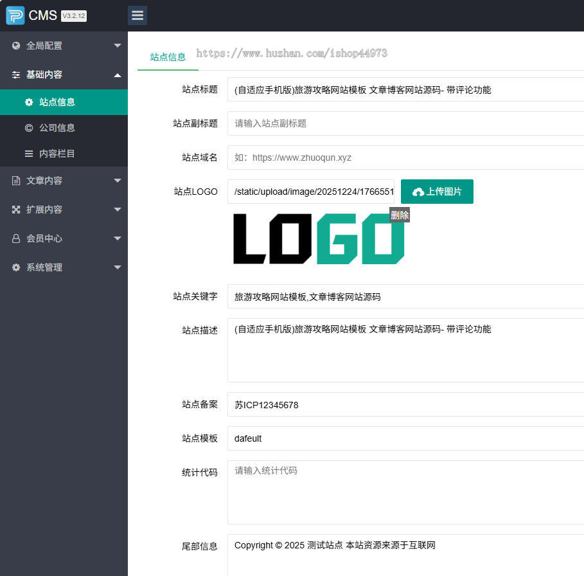The width and height of the screenshot is (584, 576).
Task: Click the gear icon beside 站点信息
Action: [29, 102]
